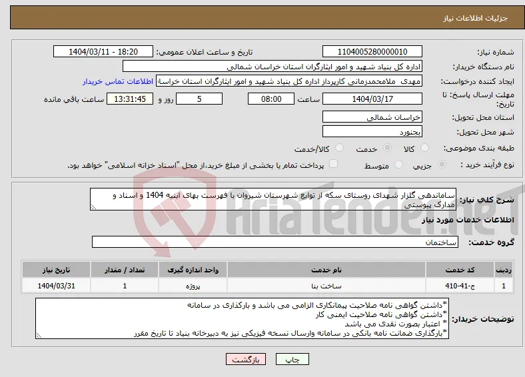The width and height of the screenshot is (525, 377).
Task: Click the نوع فرآیند خرید label
Action: (x=487, y=165)
